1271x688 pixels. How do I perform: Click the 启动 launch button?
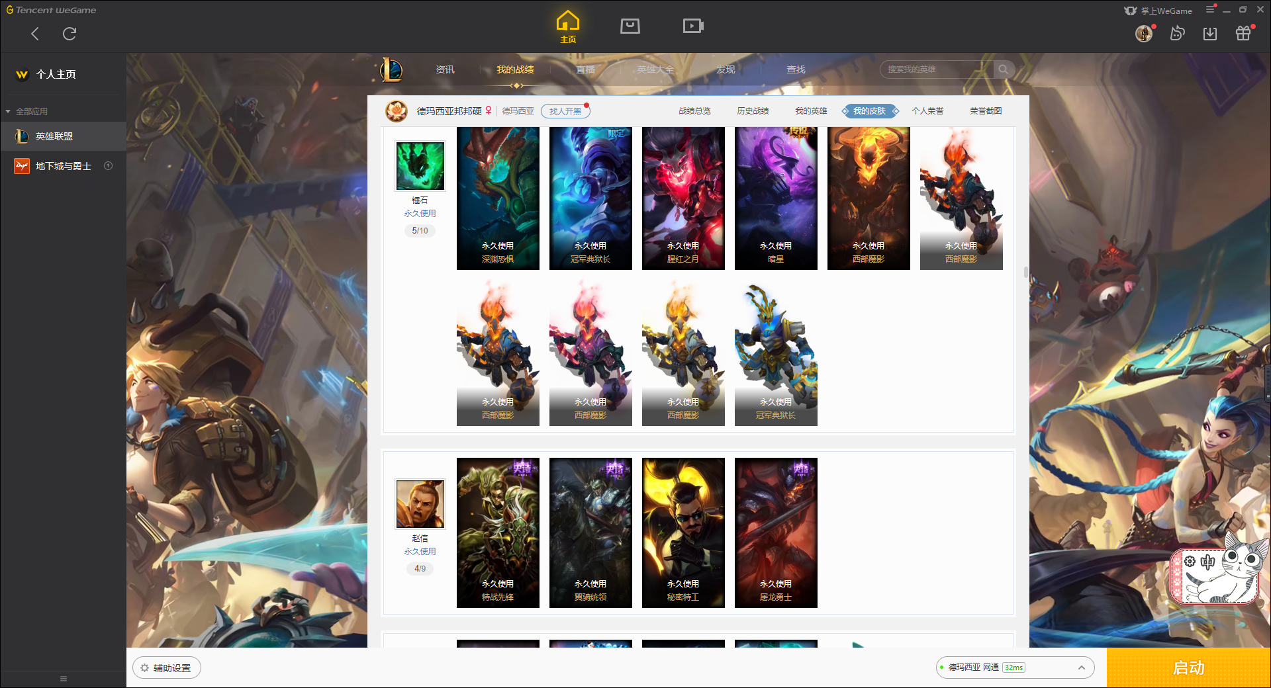click(1188, 668)
